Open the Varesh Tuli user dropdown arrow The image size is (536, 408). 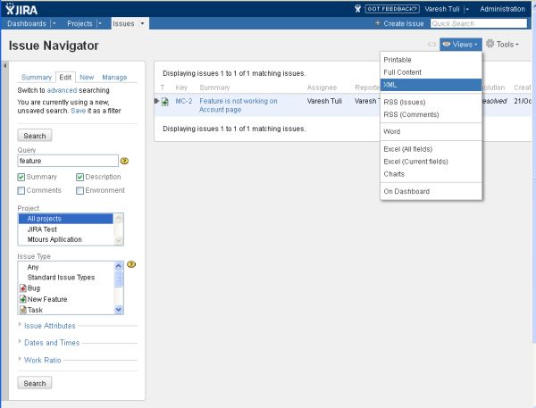pyautogui.click(x=467, y=9)
